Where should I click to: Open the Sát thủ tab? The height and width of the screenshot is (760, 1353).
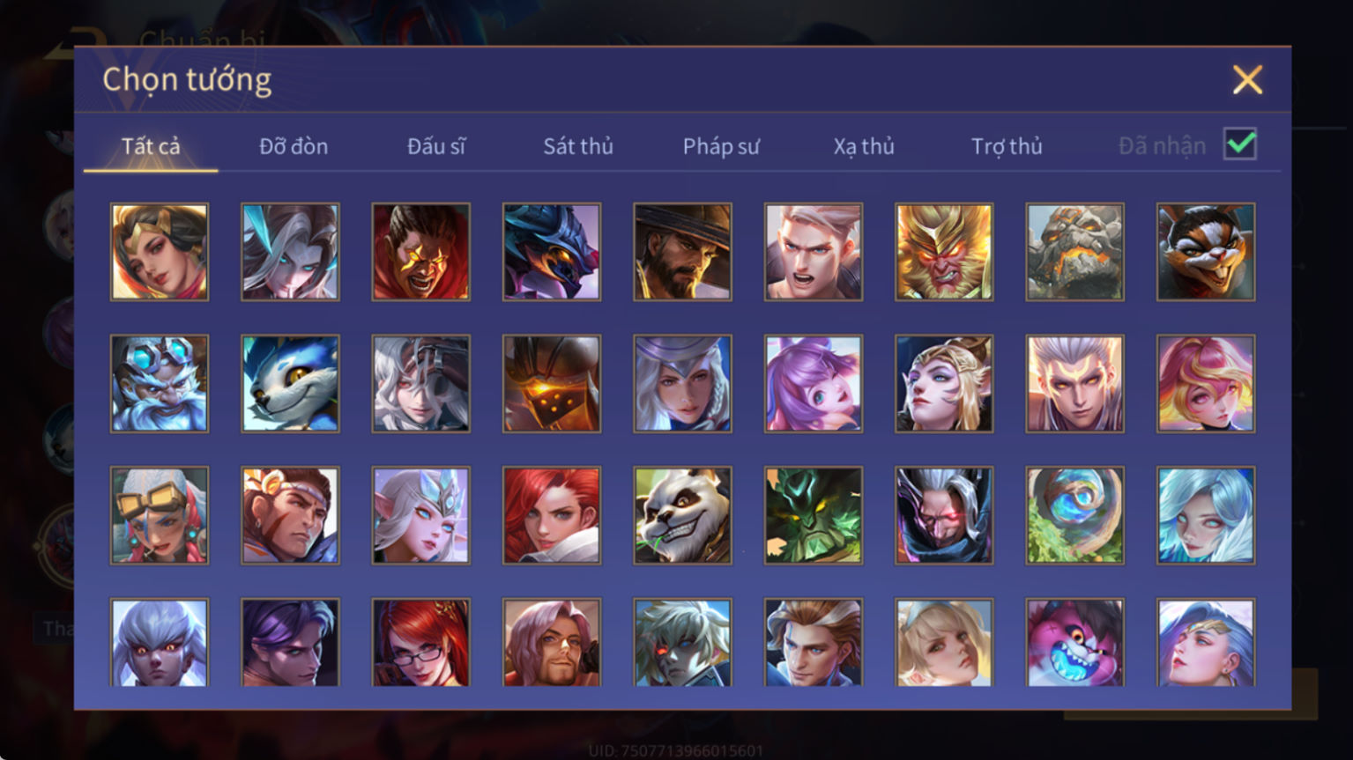[x=578, y=146]
